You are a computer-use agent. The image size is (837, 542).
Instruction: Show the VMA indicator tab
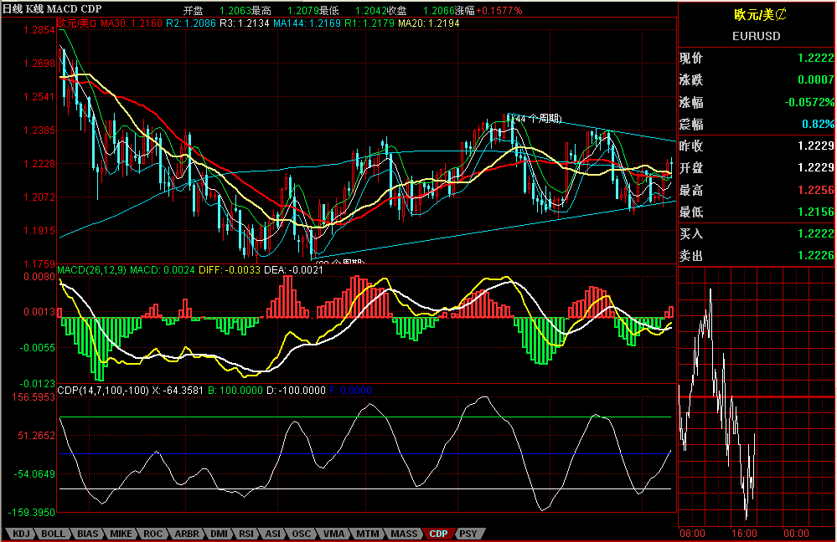click(333, 534)
